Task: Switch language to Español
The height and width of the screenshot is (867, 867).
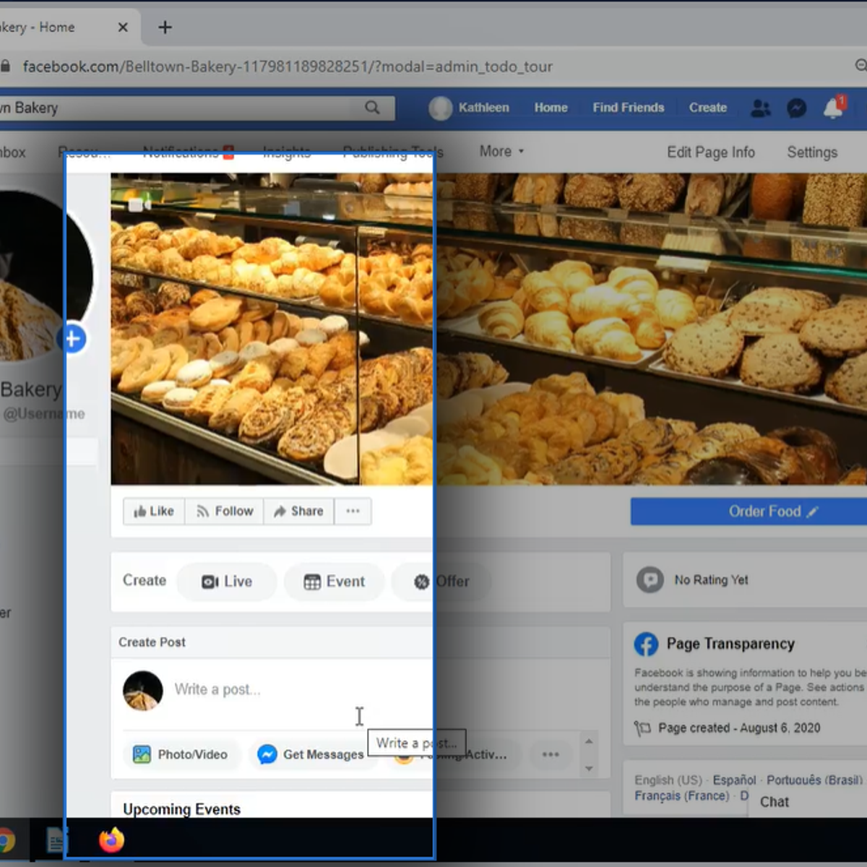Action: (734, 780)
